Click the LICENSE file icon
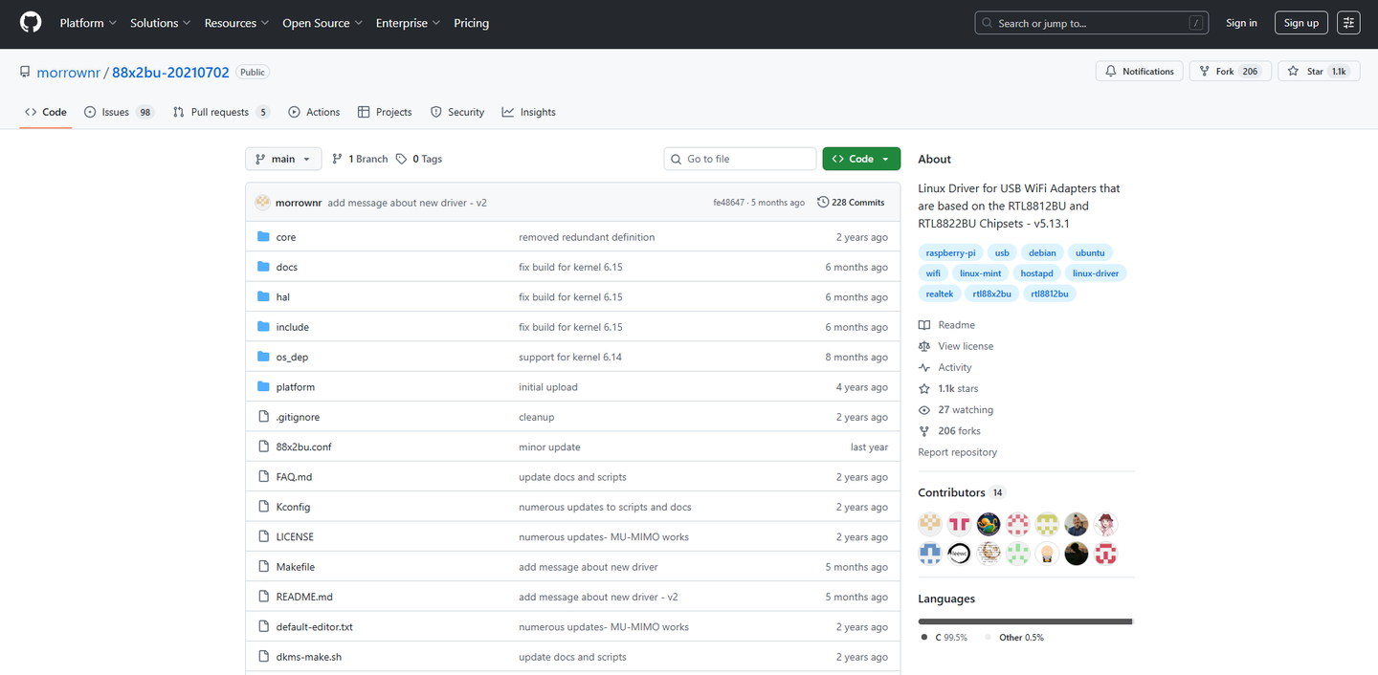Image resolution: width=1378 pixels, height=675 pixels. coord(264,537)
